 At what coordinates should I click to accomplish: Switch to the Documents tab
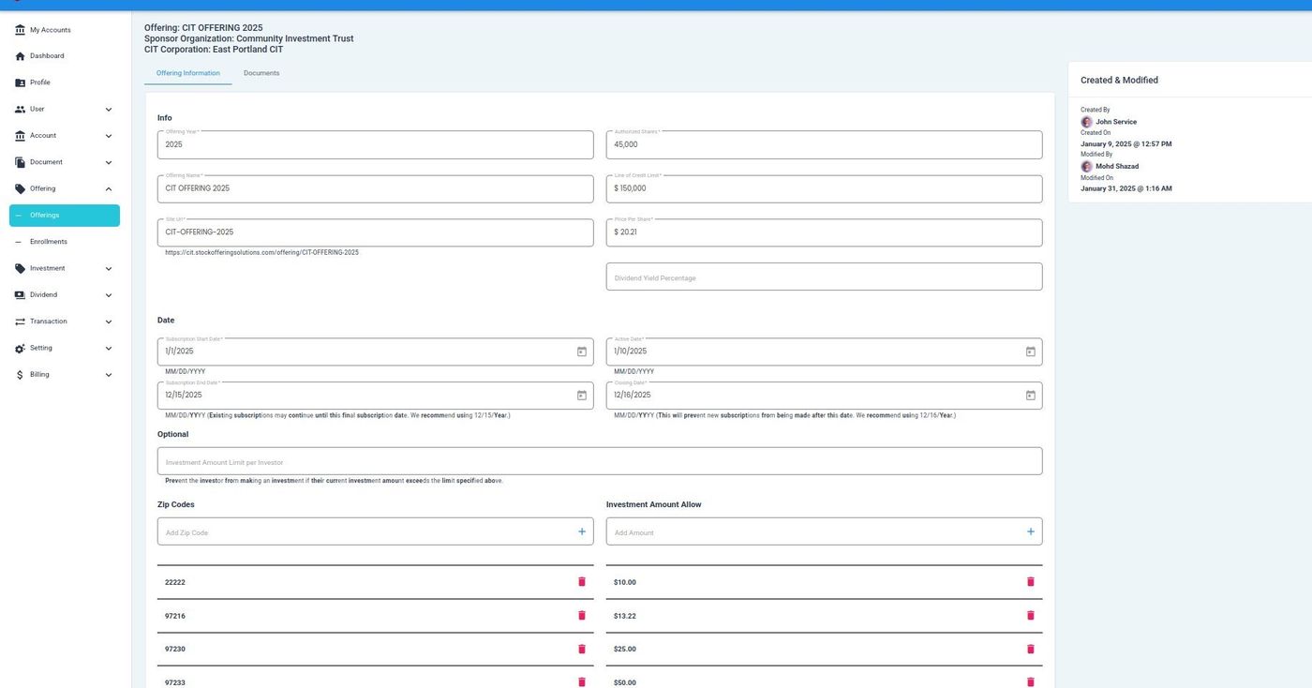point(261,73)
